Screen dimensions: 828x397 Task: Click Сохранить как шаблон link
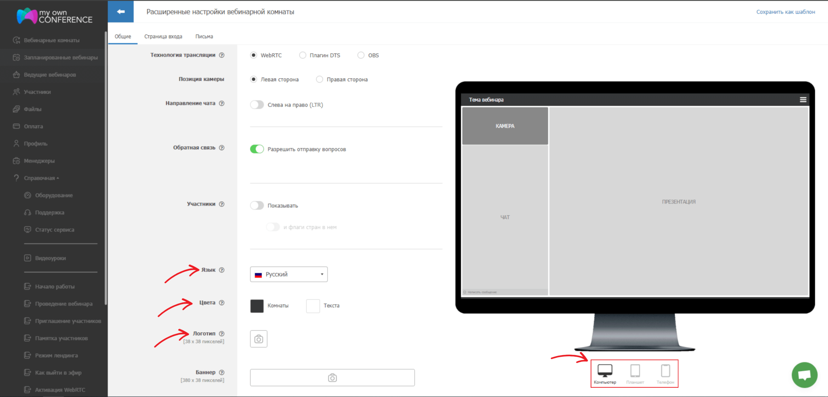pyautogui.click(x=785, y=12)
